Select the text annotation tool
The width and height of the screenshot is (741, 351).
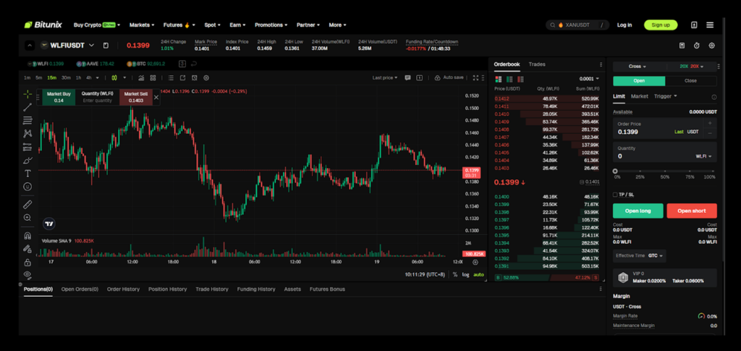click(x=27, y=174)
